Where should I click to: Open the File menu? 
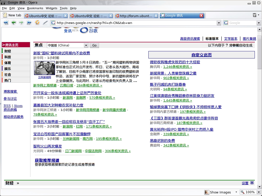click(x=4, y=8)
